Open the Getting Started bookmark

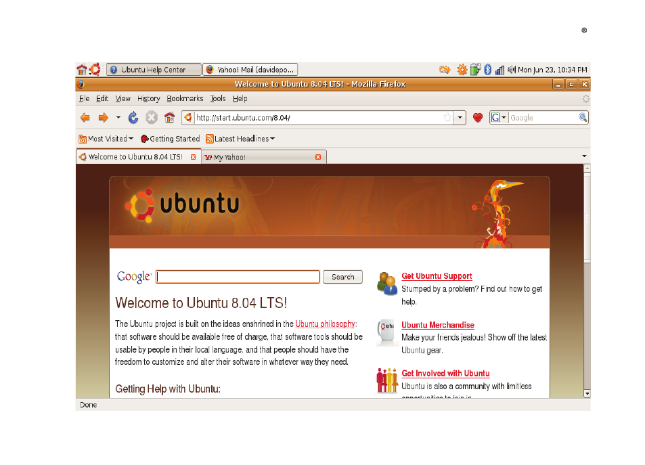pos(170,139)
